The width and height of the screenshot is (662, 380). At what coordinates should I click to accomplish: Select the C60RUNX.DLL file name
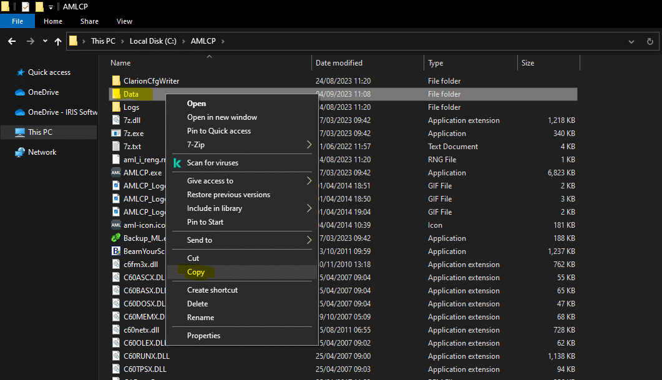tap(147, 356)
